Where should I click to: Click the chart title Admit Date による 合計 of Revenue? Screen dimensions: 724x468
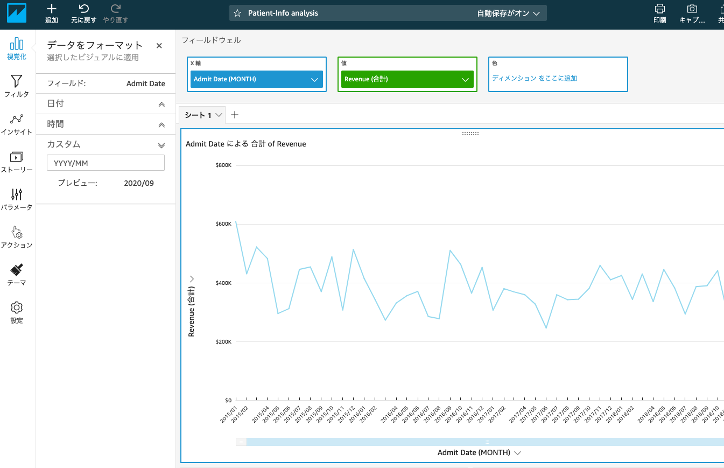click(246, 144)
